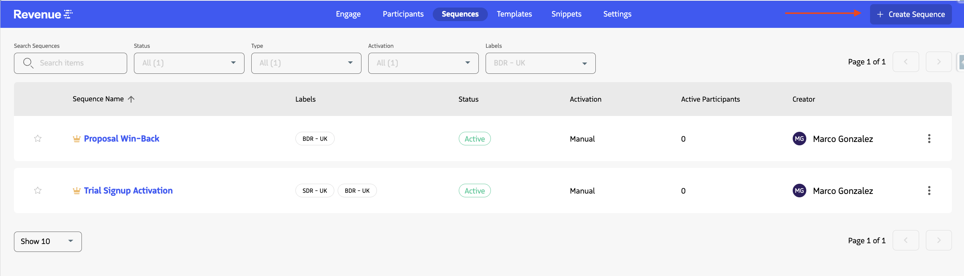
Task: Open the Proposal Win-Back sequence link
Action: [x=121, y=139]
